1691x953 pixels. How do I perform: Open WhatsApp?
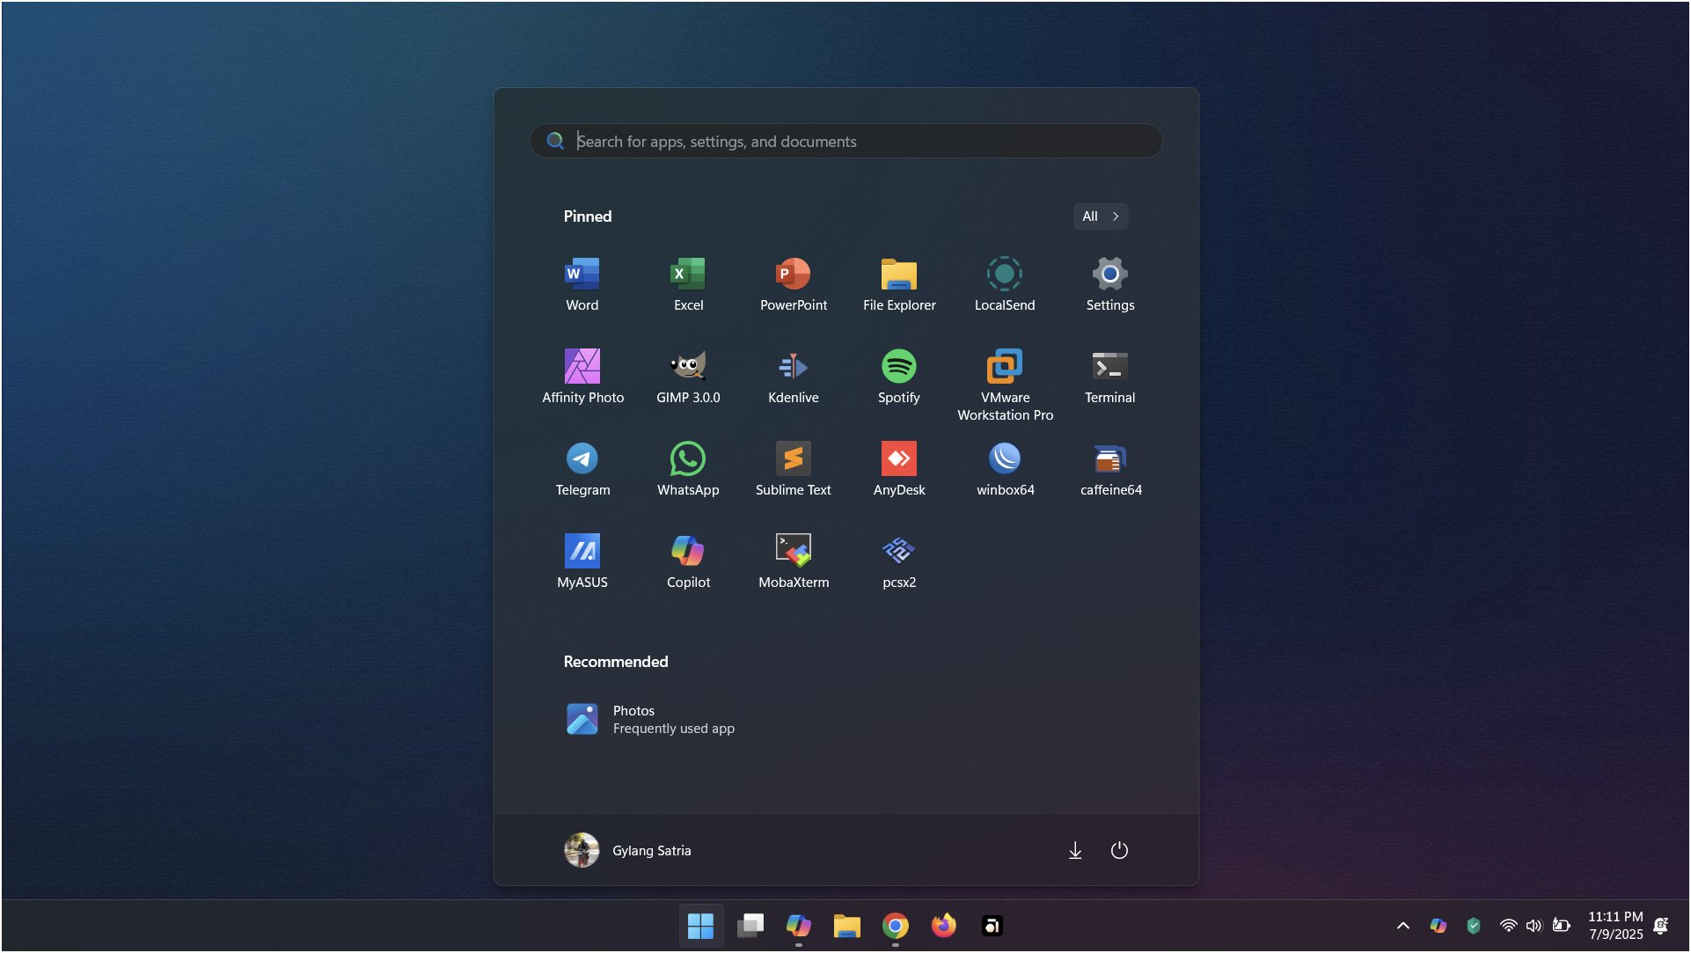click(688, 471)
